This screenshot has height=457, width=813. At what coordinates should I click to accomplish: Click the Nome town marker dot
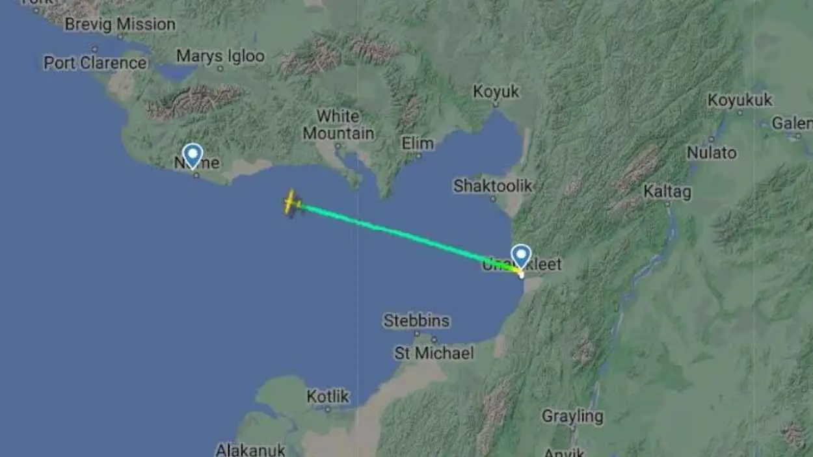(196, 174)
